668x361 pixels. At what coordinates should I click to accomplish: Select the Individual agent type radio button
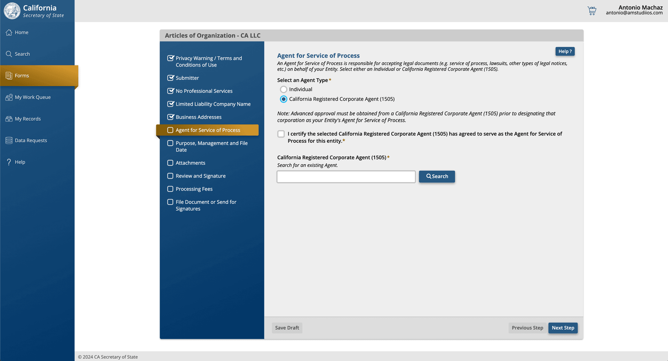pyautogui.click(x=284, y=89)
